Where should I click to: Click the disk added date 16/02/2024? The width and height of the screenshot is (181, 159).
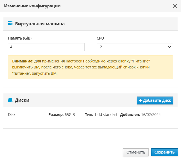click(151, 115)
